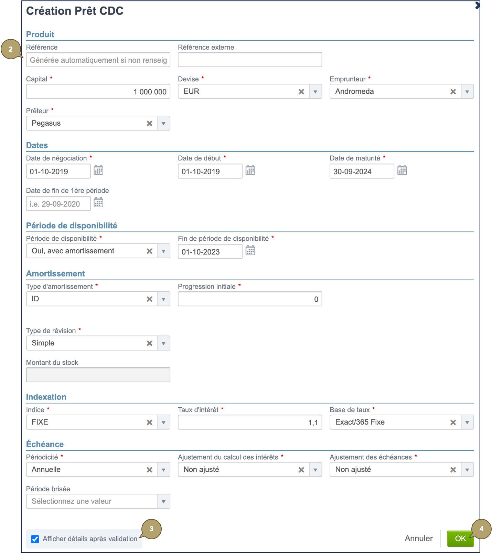Viewport: 492px width, 553px height.
Task: Expand the Devise dropdown
Action: (315, 92)
